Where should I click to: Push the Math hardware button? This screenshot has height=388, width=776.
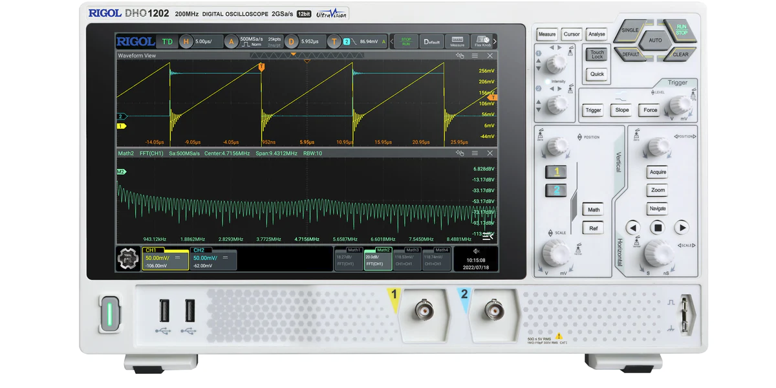594,210
